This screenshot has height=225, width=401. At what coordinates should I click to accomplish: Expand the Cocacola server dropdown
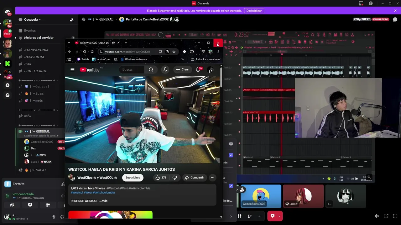click(x=33, y=19)
